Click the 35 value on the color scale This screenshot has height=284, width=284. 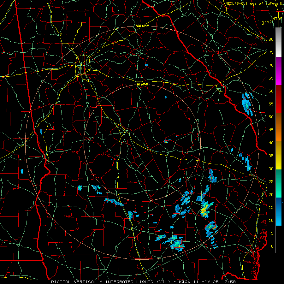click(271, 156)
